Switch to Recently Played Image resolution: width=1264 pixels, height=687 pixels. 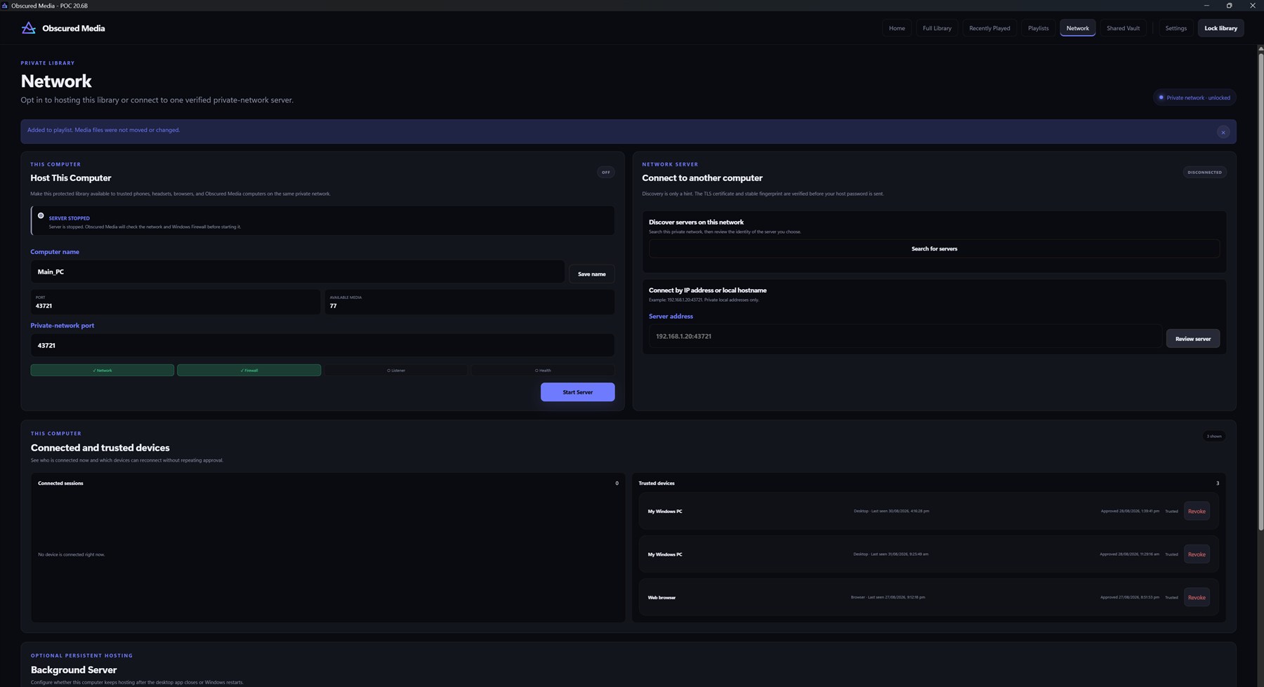[989, 28]
